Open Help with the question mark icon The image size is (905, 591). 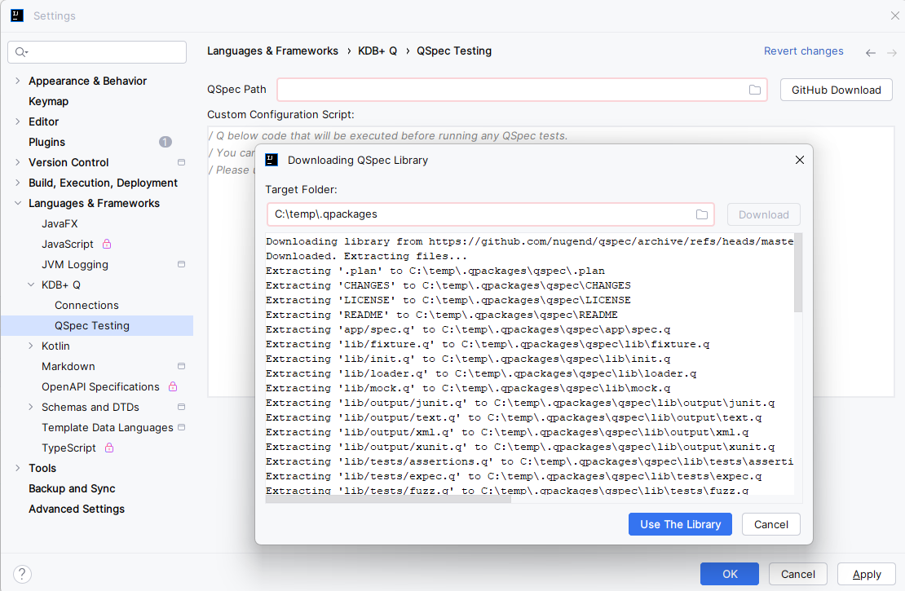tap(22, 574)
